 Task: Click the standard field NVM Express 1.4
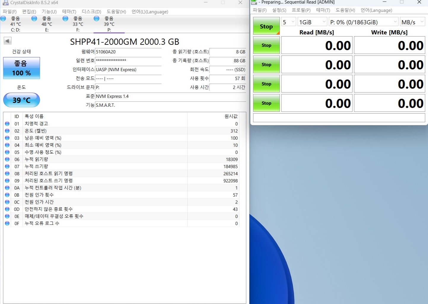(x=170, y=96)
